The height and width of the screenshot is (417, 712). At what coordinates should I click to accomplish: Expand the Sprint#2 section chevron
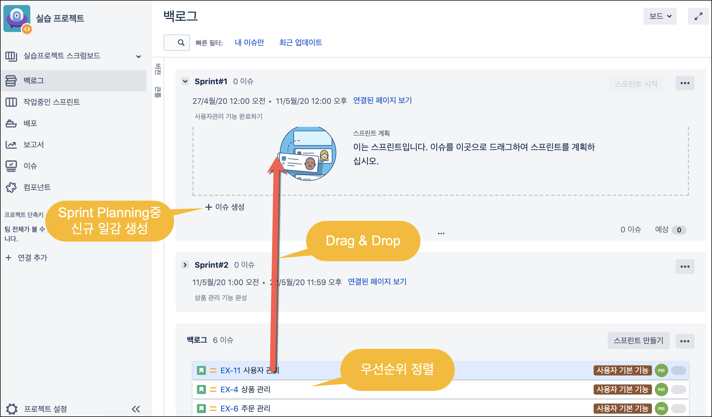(185, 265)
